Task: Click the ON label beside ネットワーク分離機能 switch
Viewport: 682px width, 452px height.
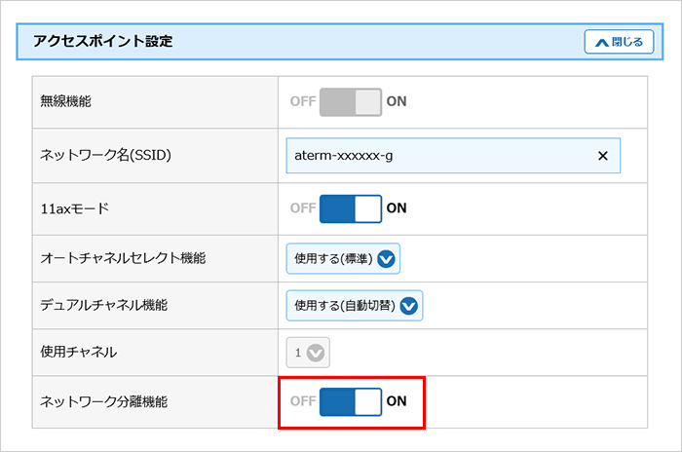Action: (397, 400)
